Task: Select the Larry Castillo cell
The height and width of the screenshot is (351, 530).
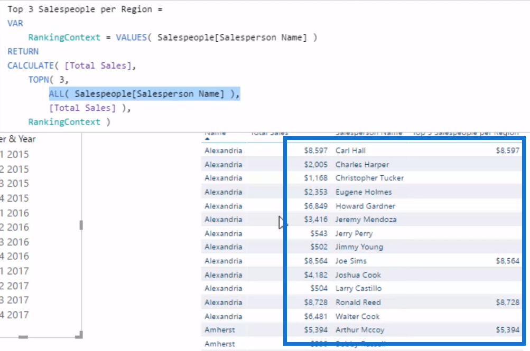Action: [x=358, y=289]
